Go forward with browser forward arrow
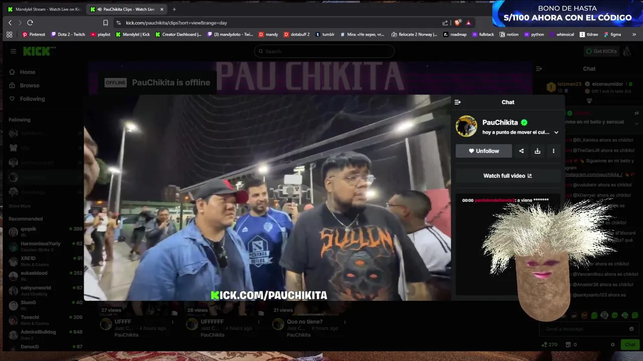 20,23
